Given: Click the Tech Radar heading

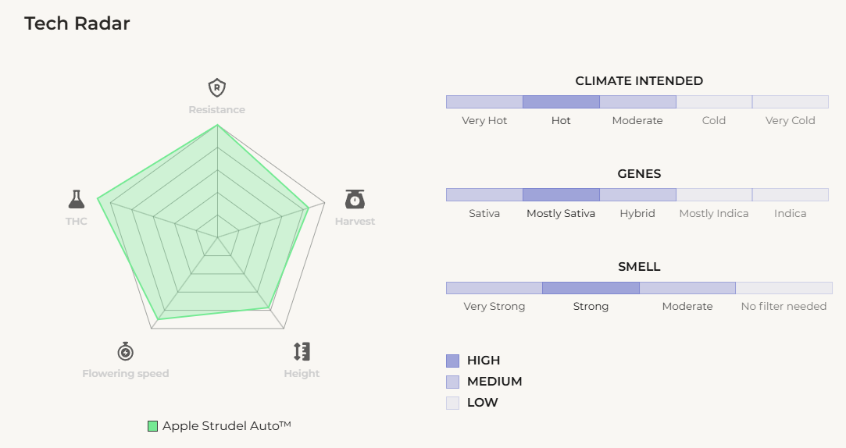Looking at the screenshot, I should coord(77,23).
